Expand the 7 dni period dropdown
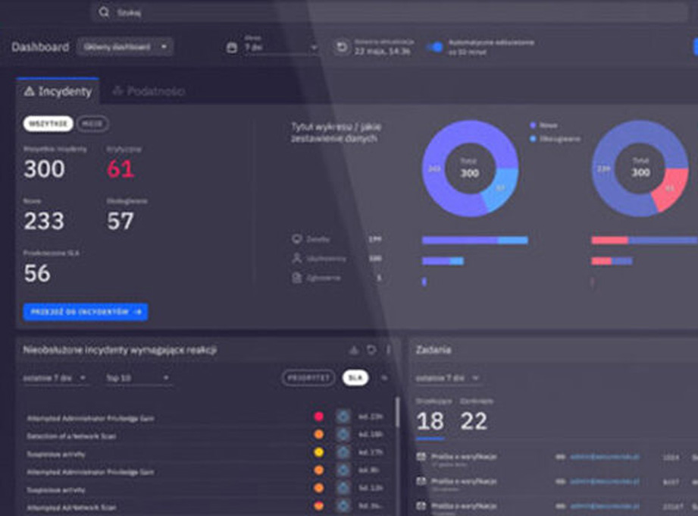This screenshot has height=516, width=698. coord(280,48)
